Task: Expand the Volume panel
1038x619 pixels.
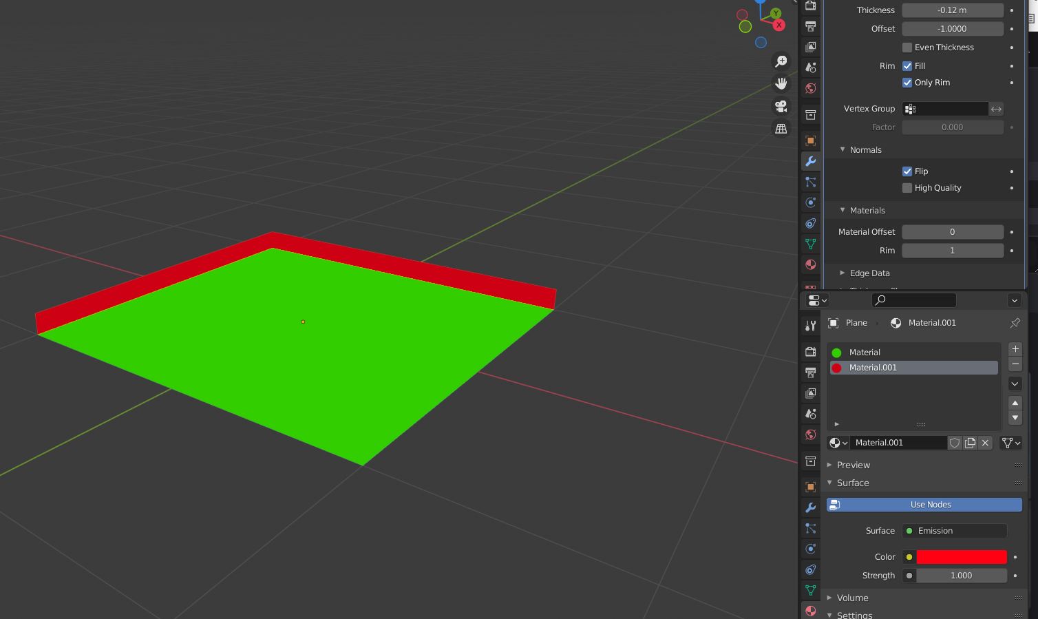Action: pyautogui.click(x=829, y=598)
